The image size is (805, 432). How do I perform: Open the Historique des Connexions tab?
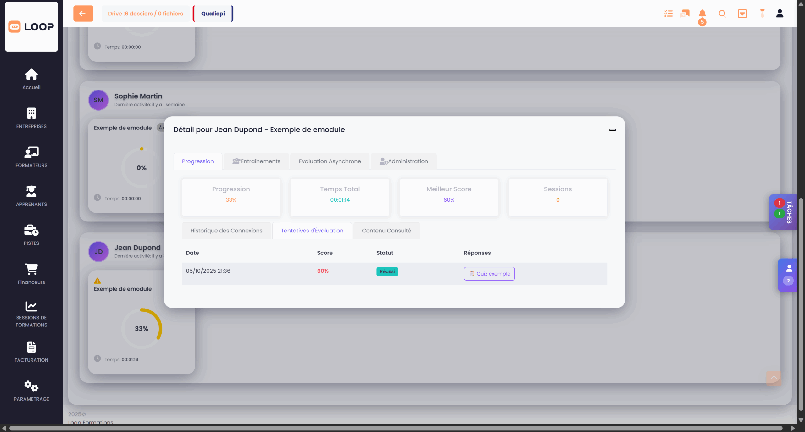pos(226,231)
